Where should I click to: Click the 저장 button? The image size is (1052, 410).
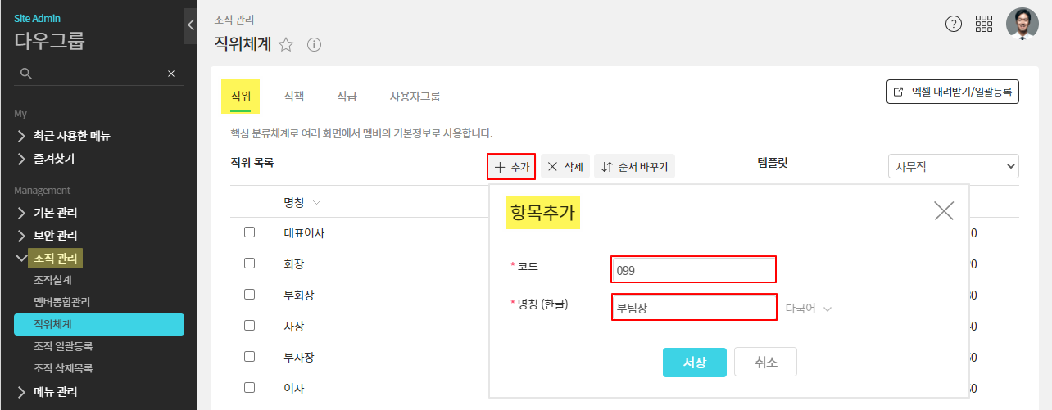[x=694, y=363]
